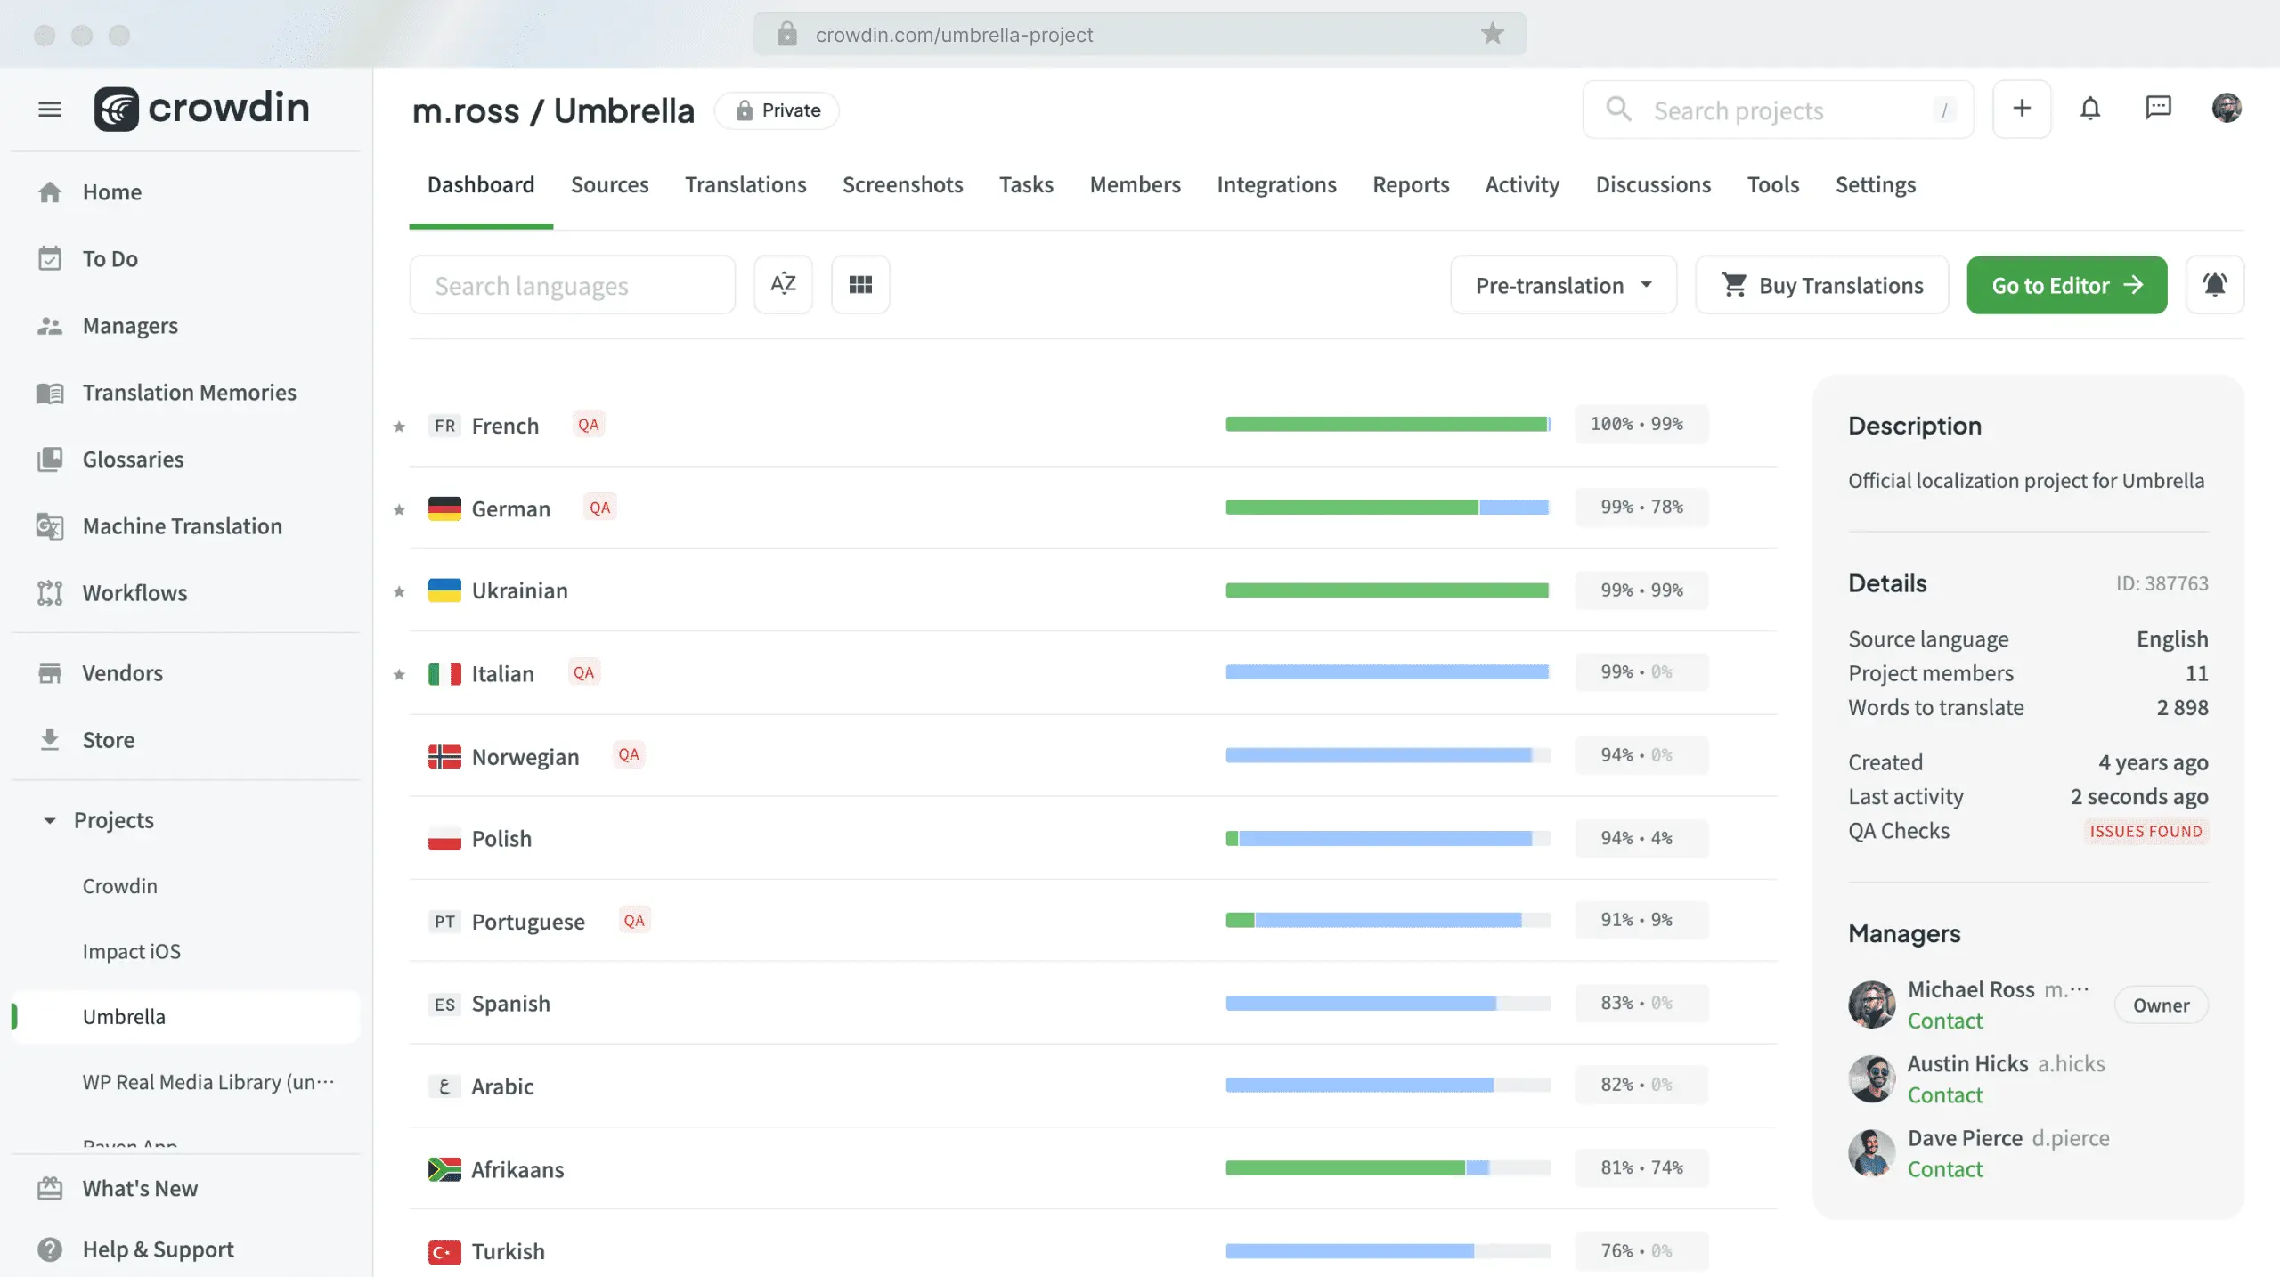Image resolution: width=2280 pixels, height=1277 pixels.
Task: Click Go to Editor button
Action: coord(2065,285)
